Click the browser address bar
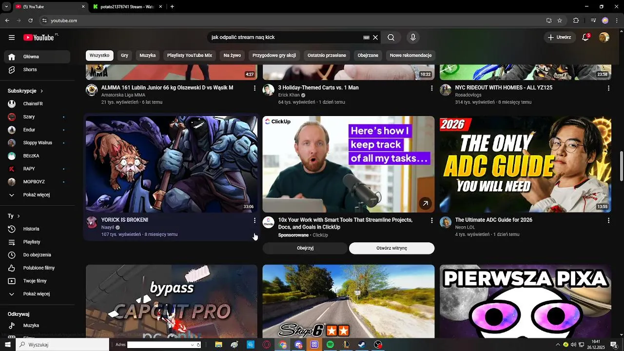This screenshot has width=624, height=351. pyautogui.click(x=292, y=20)
